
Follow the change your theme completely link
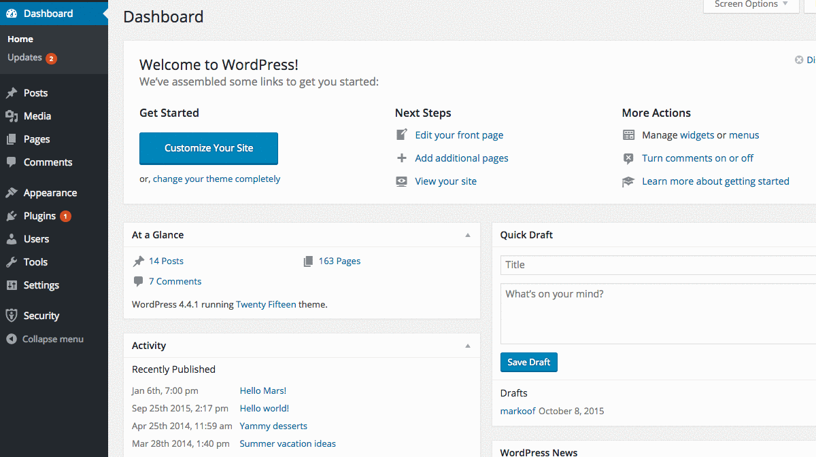pyautogui.click(x=216, y=179)
